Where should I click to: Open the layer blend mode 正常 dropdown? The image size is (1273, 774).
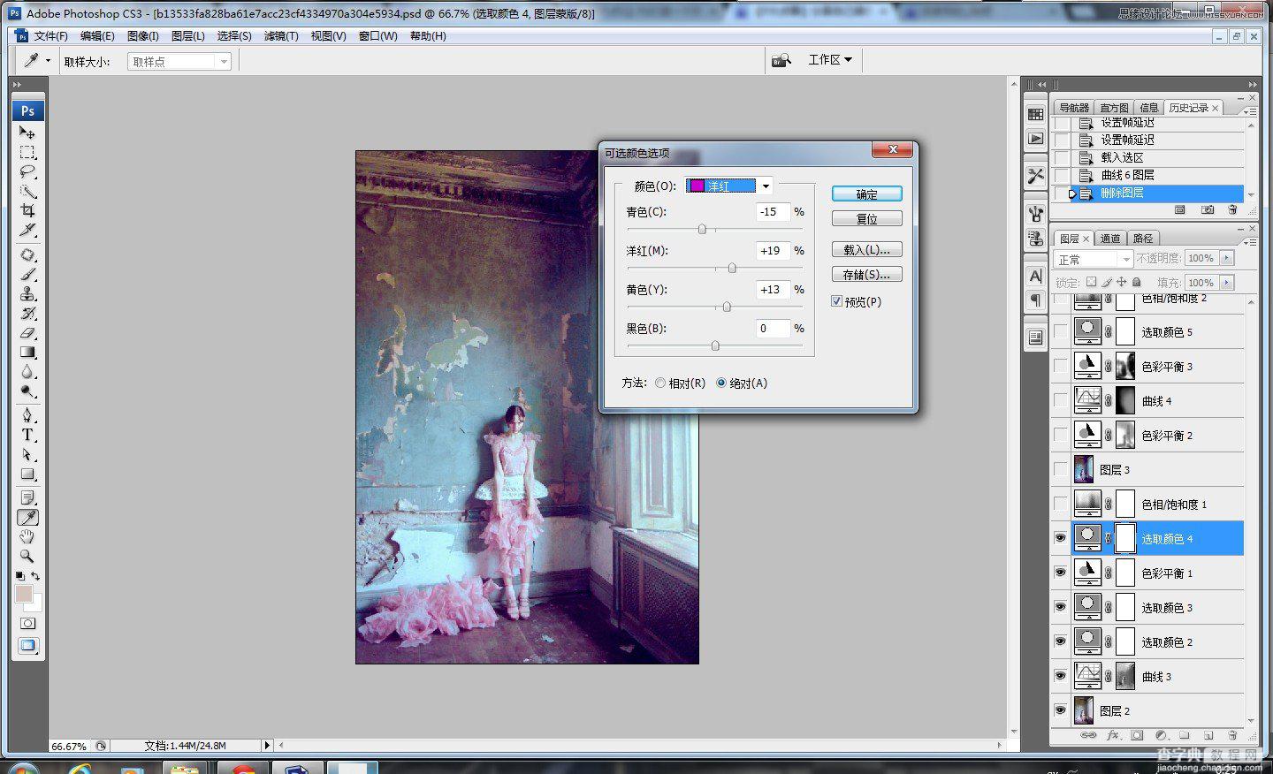click(1094, 259)
